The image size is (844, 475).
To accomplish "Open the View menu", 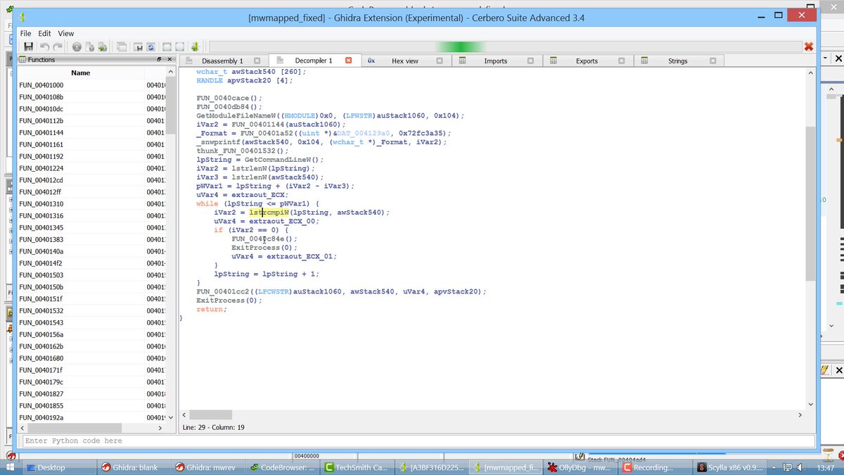I will 65,33.
